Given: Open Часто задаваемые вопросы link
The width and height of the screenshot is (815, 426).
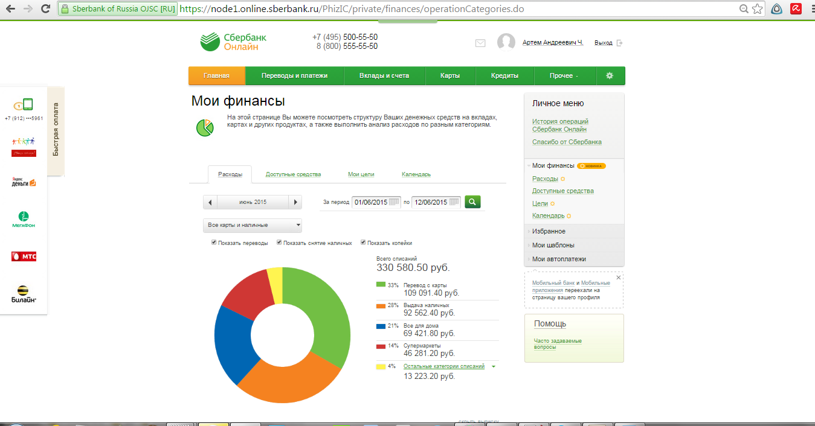Looking at the screenshot, I should click(x=558, y=344).
